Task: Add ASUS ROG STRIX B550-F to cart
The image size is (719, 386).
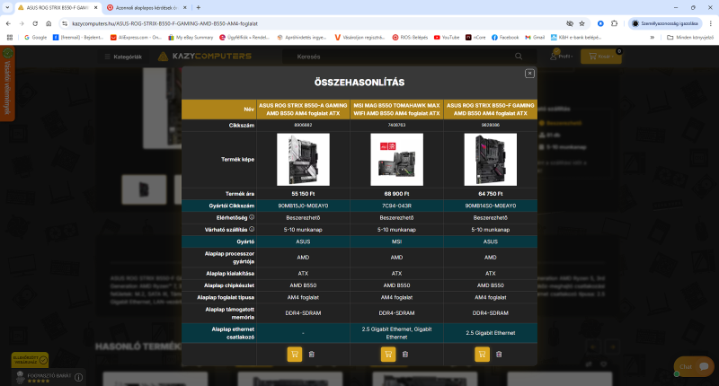Action: tap(482, 354)
